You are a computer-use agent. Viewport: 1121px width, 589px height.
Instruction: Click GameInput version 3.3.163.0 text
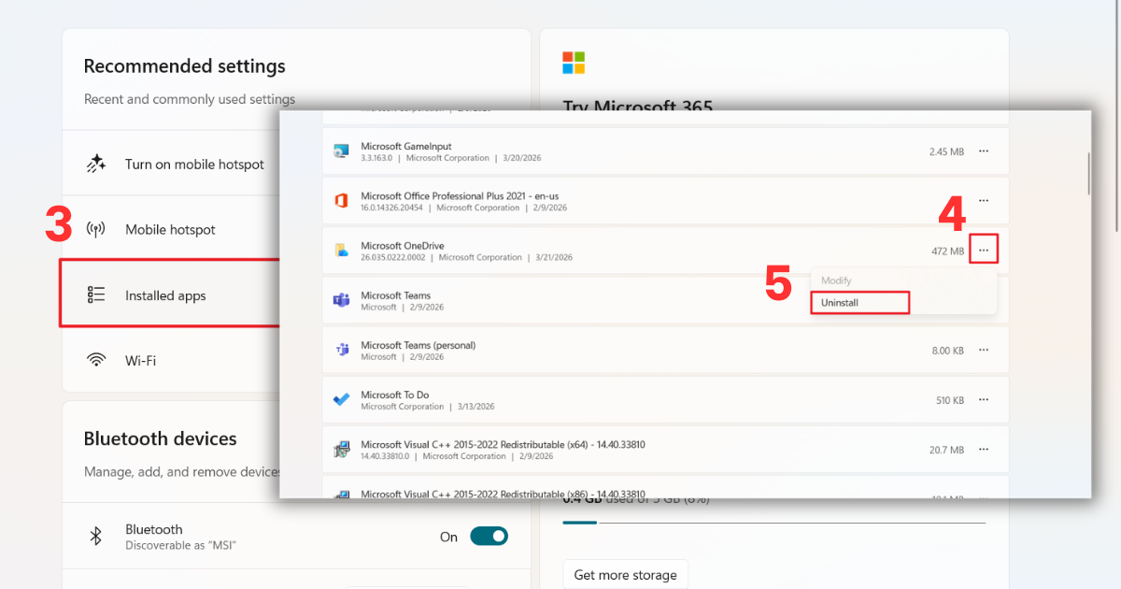[377, 158]
